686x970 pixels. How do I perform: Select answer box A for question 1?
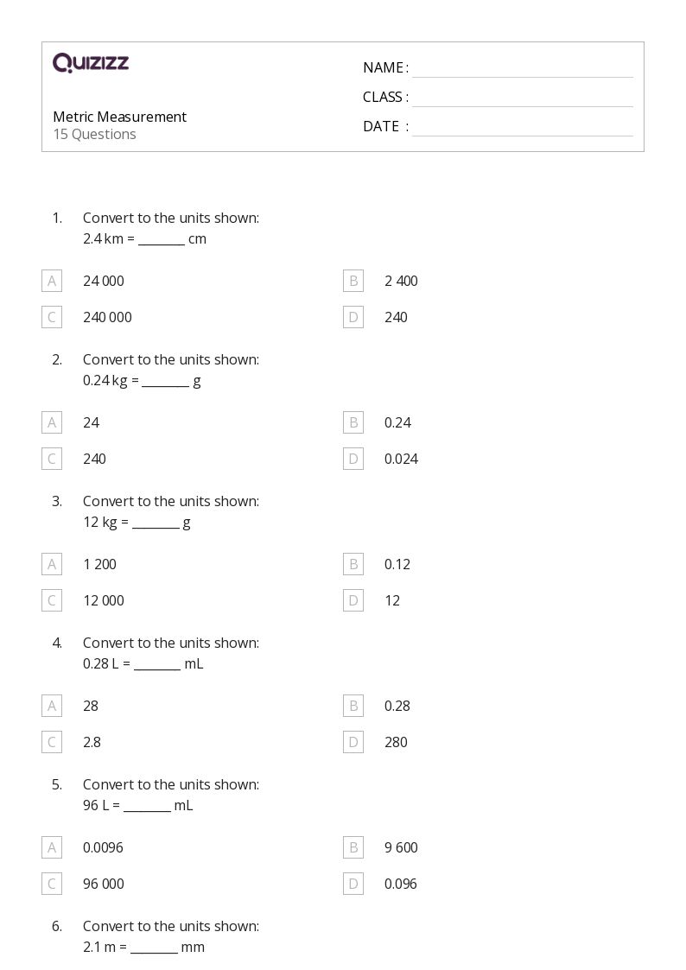[x=52, y=281]
